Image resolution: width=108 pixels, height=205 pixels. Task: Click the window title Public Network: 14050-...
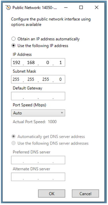(35, 8)
